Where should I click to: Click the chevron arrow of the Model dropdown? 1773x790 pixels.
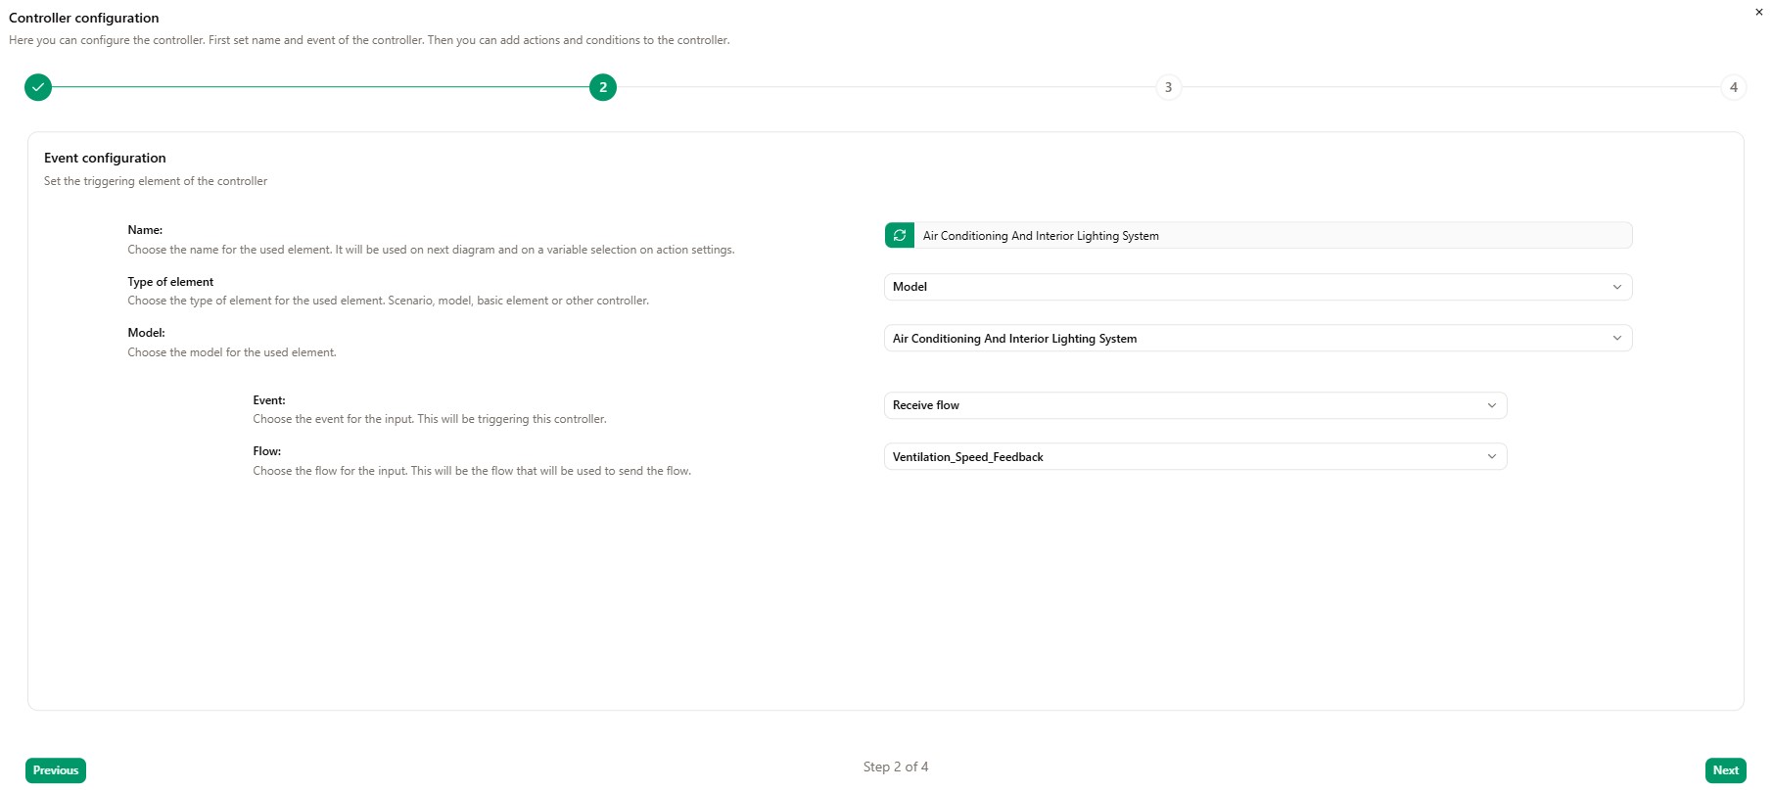(1616, 338)
